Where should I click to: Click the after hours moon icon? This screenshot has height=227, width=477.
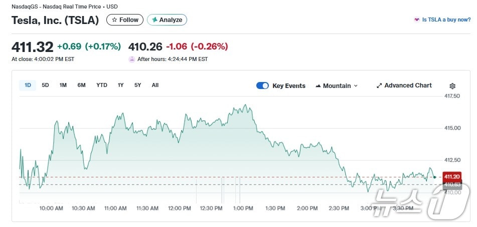(132, 59)
